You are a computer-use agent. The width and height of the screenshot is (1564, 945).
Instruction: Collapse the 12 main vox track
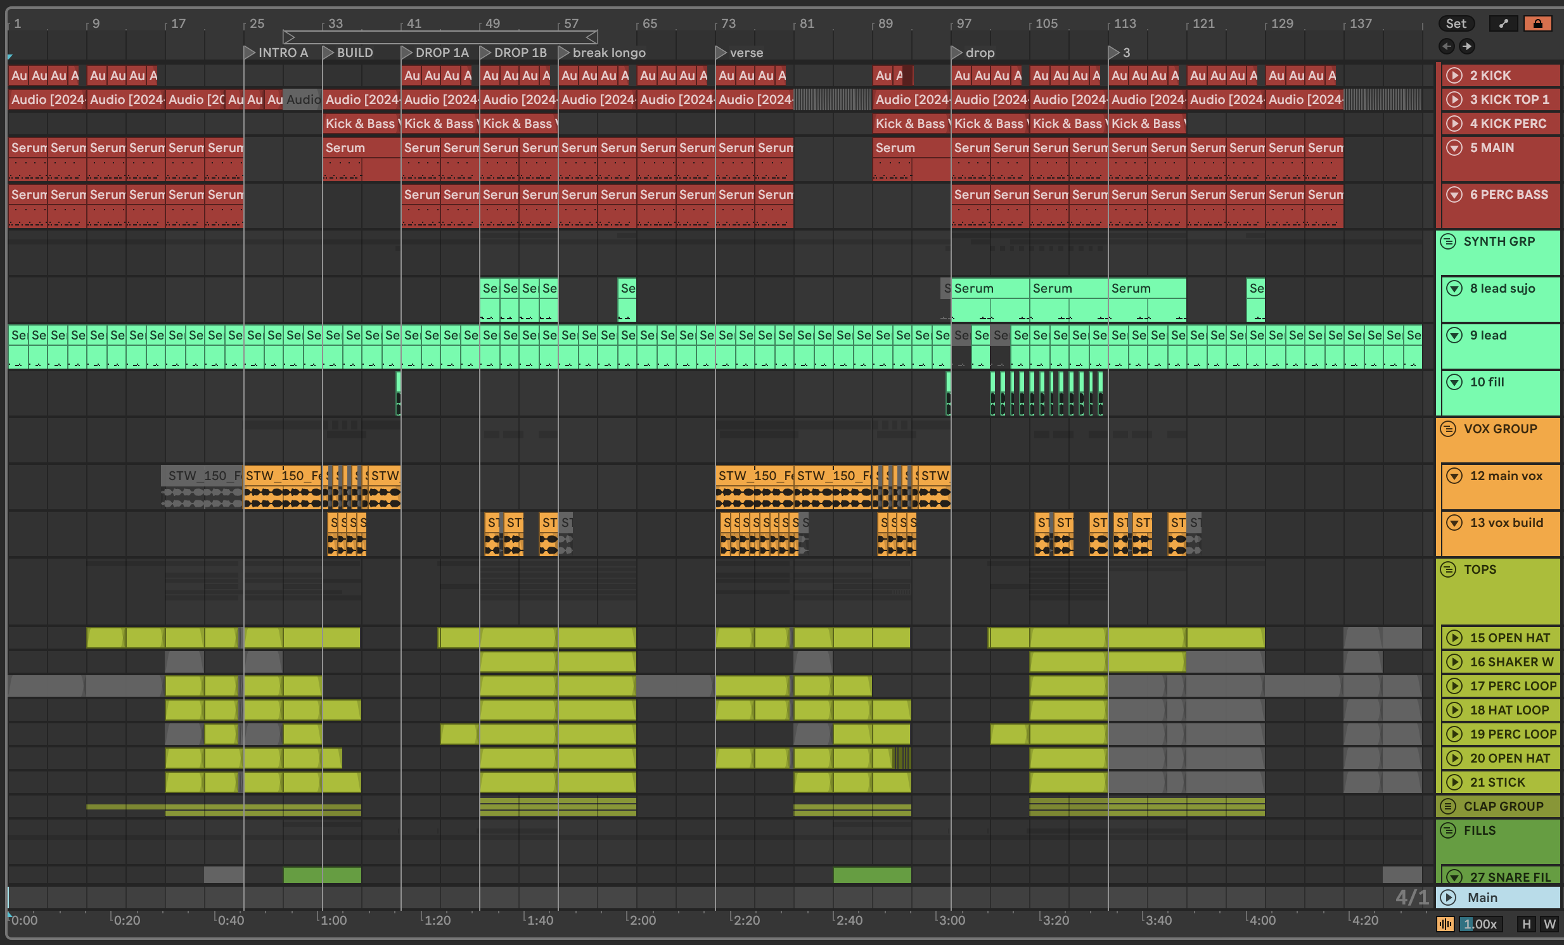coord(1454,476)
